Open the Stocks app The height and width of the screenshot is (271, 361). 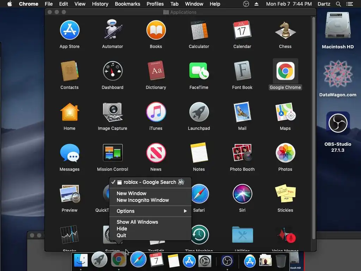tap(69, 235)
